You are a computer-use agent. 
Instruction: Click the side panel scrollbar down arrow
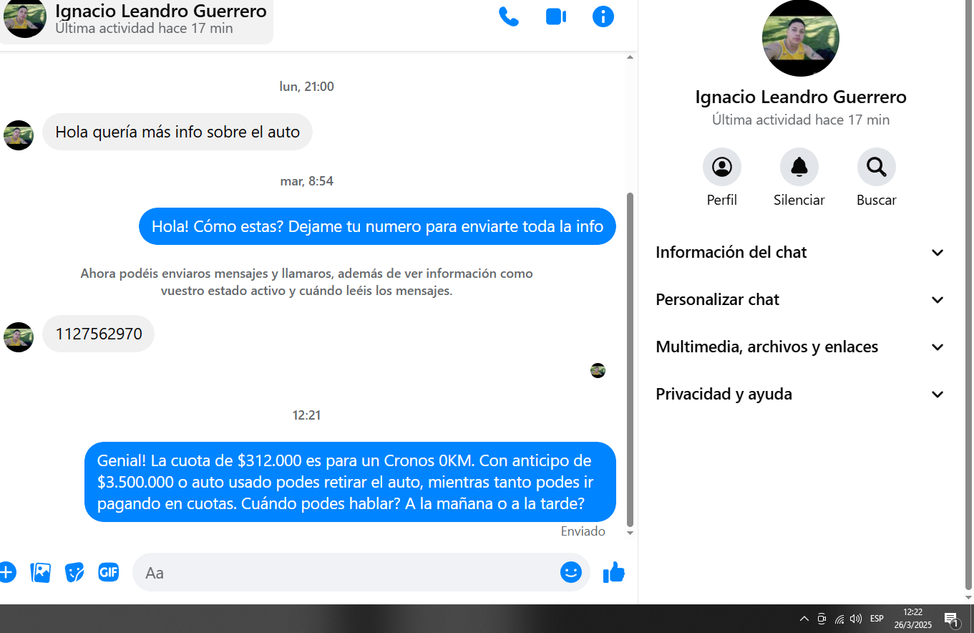click(968, 597)
